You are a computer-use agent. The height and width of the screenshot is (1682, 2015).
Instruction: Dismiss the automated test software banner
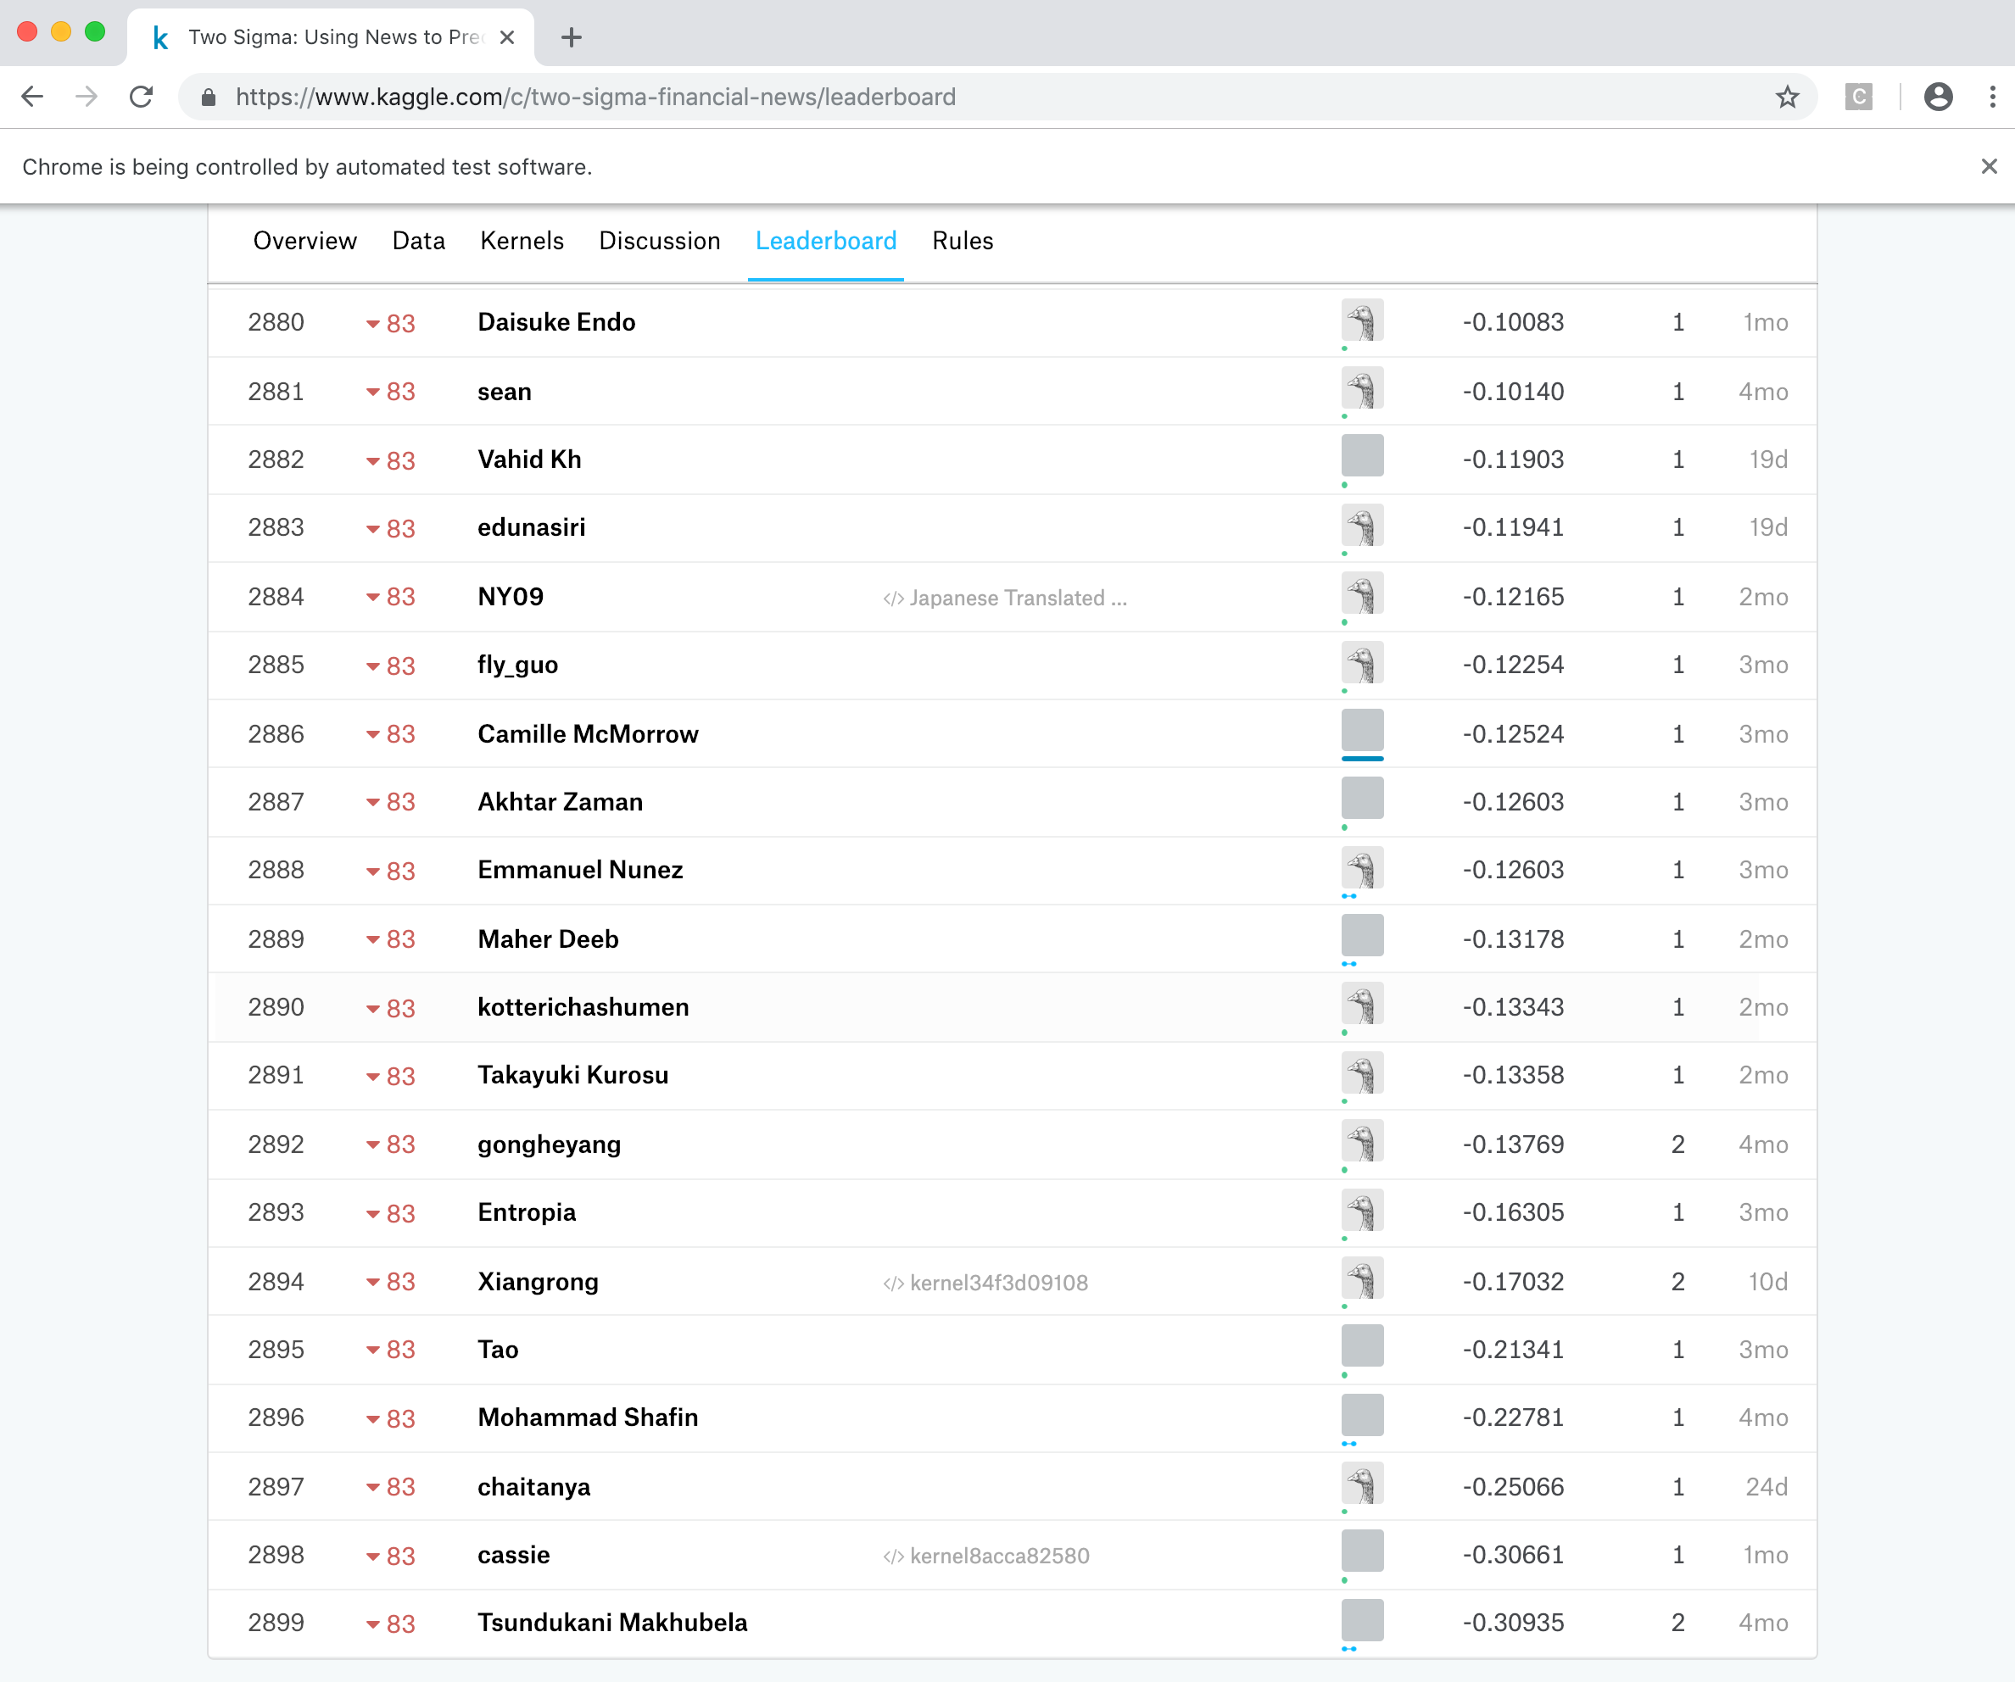tap(1989, 167)
